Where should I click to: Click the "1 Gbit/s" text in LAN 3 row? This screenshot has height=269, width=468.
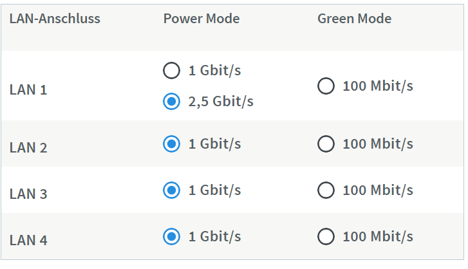click(214, 190)
